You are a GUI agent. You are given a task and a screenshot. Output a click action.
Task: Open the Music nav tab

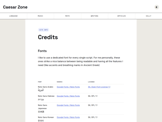40,16
